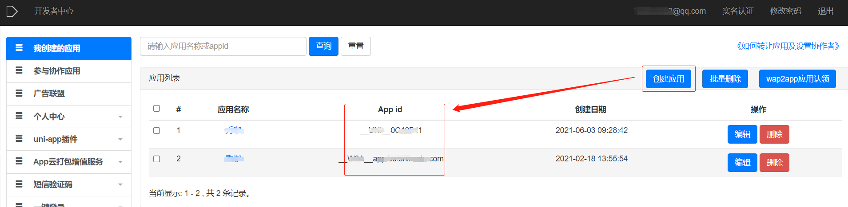Open 个人中心 menu item
The image size is (848, 207).
(69, 117)
